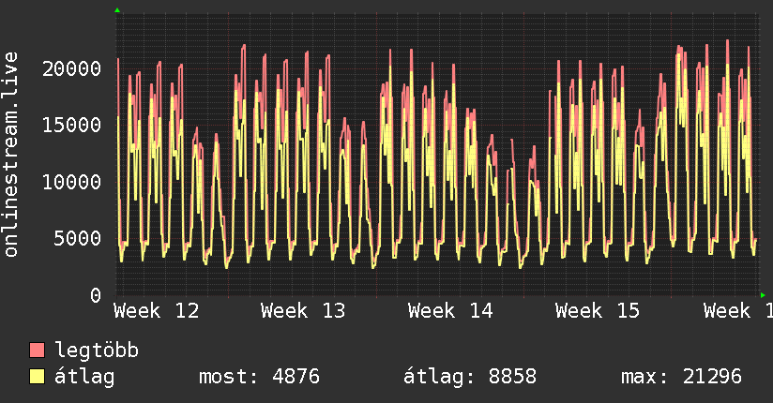Click the green arrow atop the y-axis
The image size is (773, 403).
(117, 10)
